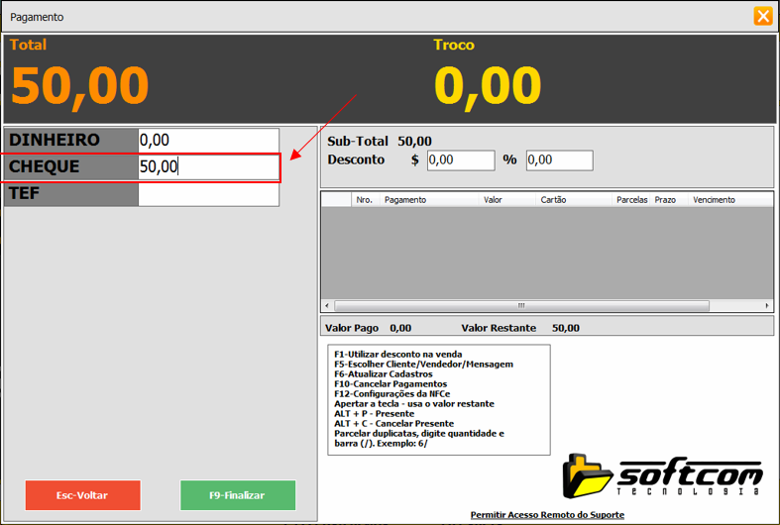
Task: Click the Softcom Tecnologia logo
Action: [662, 475]
